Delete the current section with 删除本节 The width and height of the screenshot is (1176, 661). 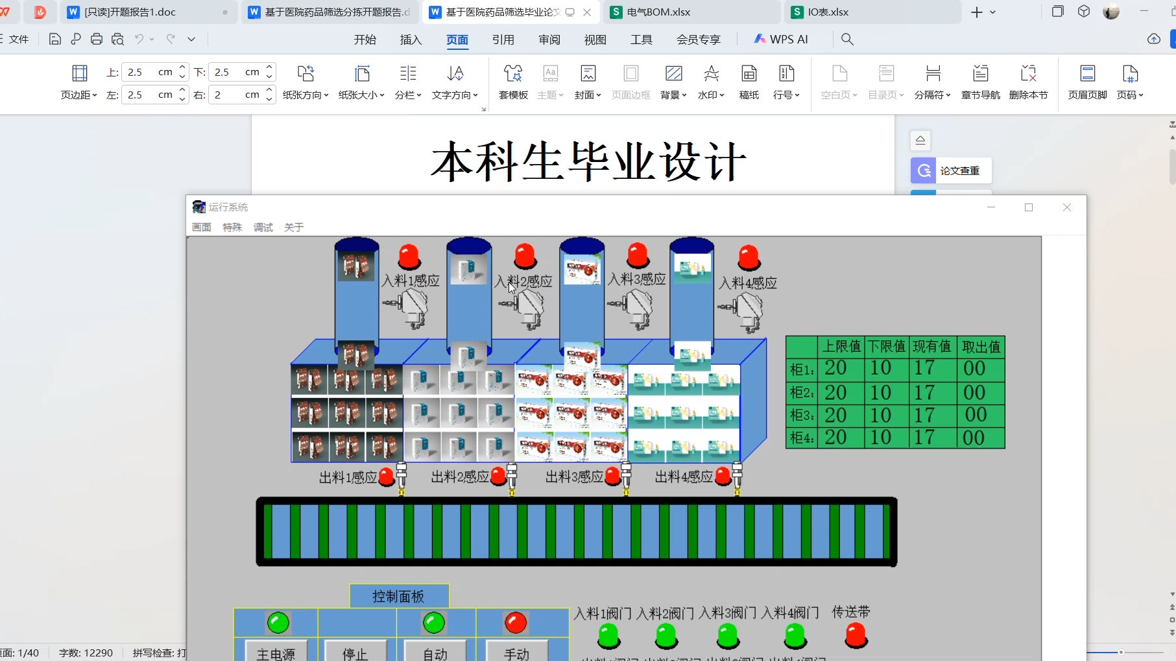(1028, 81)
